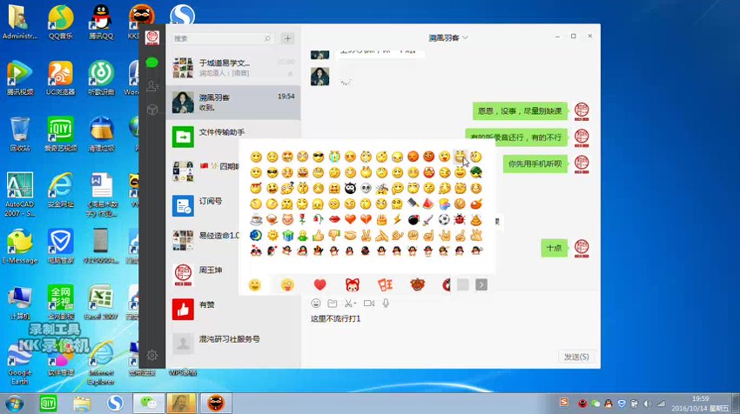The image size is (740, 414).
Task: Insert the broken heart emoji
Action: click(x=366, y=220)
